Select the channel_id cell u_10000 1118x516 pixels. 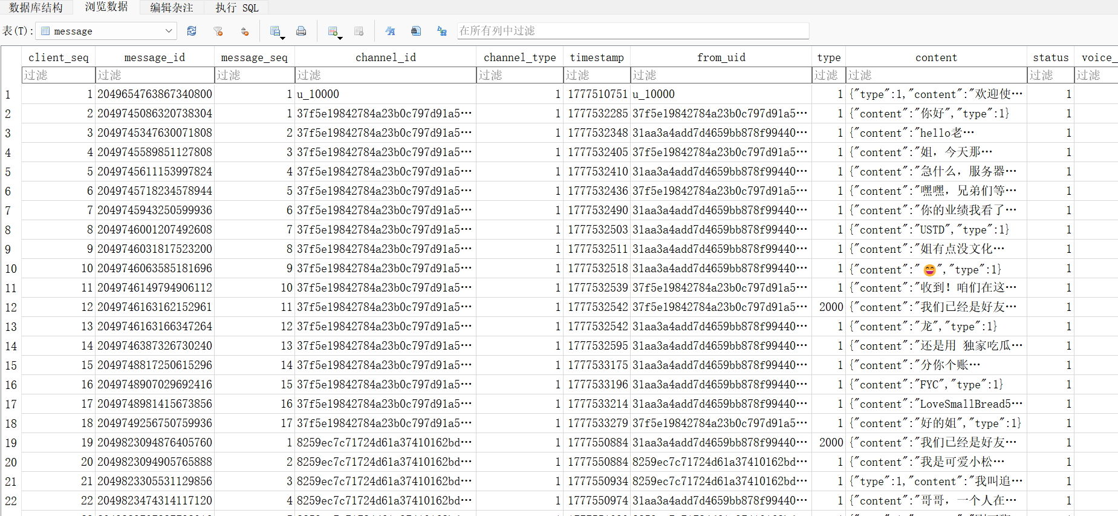point(386,94)
